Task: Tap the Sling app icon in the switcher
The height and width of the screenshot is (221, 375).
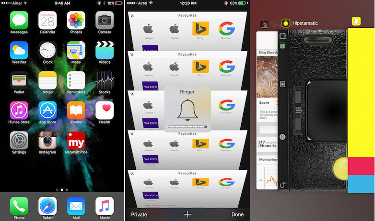Action: [264, 24]
